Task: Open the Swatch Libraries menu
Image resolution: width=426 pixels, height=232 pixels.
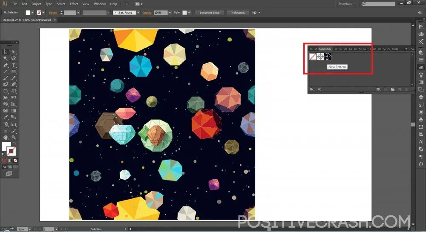Action: pos(312,89)
